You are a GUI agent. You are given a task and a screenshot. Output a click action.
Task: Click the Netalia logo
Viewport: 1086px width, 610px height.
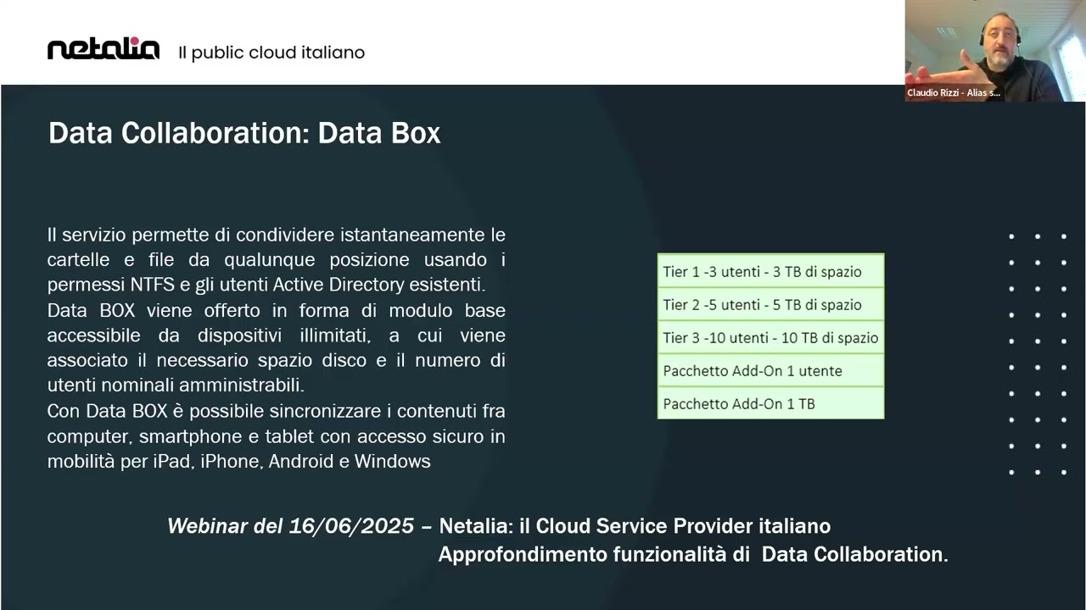click(x=104, y=50)
